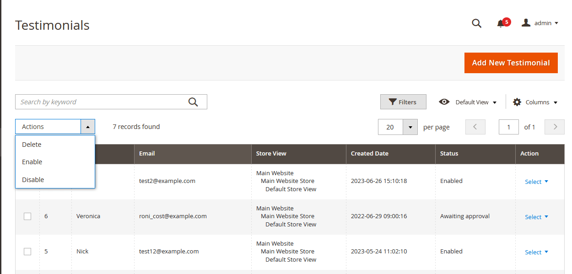Click the admin user account icon

(526, 23)
